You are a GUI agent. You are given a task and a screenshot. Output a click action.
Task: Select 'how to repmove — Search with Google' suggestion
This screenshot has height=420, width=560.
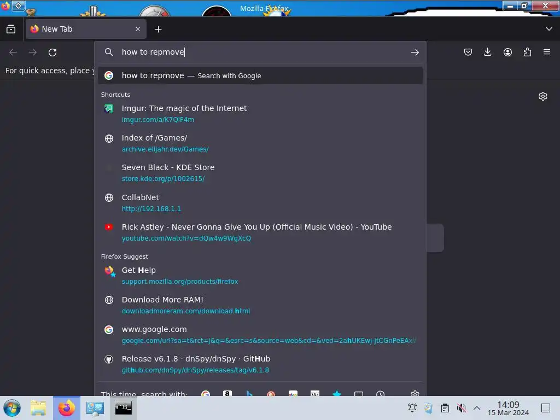click(260, 75)
